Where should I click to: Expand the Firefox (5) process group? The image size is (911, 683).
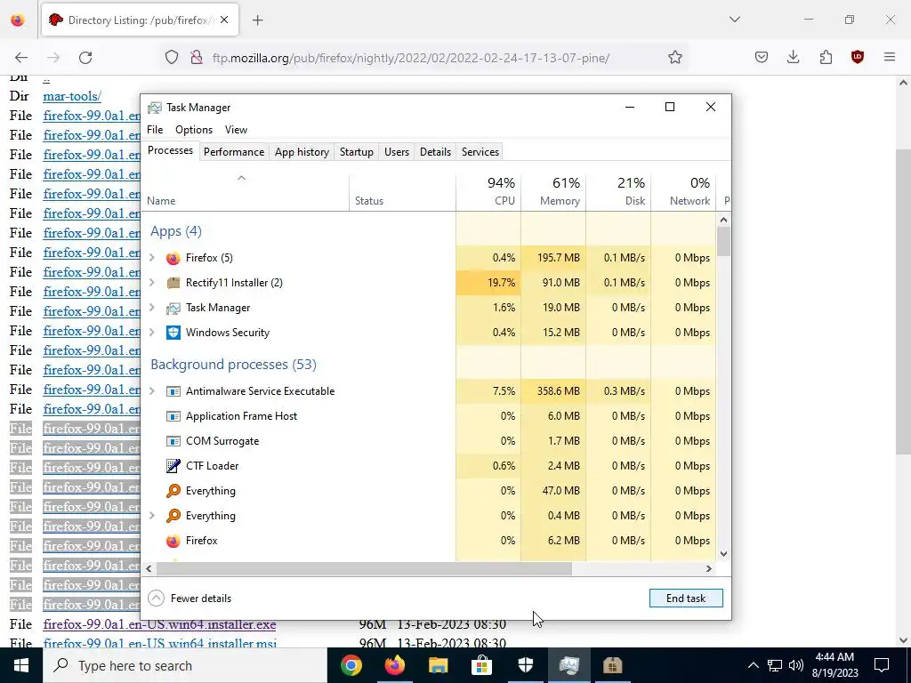152,258
